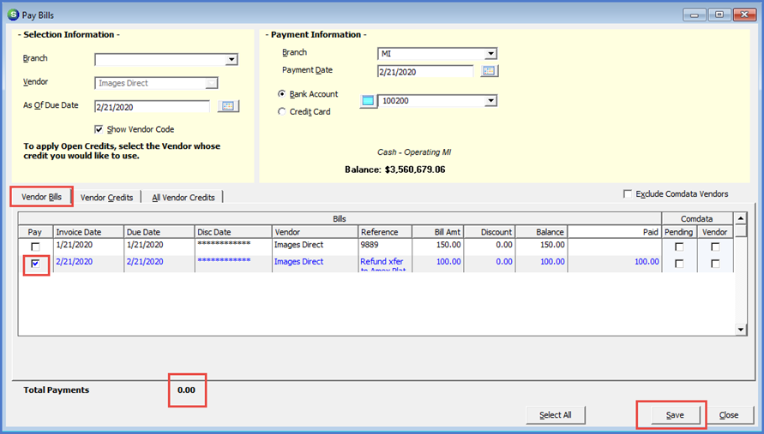Select the Credit Card radio button
The image size is (764, 434).
point(282,111)
